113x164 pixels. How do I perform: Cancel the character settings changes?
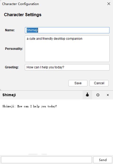(x=99, y=83)
